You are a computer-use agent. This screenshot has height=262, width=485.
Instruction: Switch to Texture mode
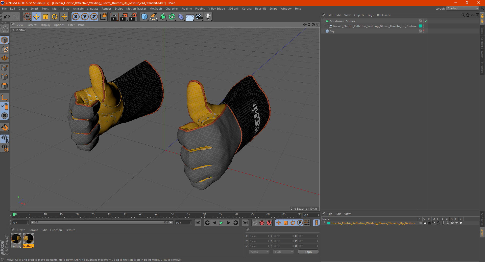(x=5, y=49)
